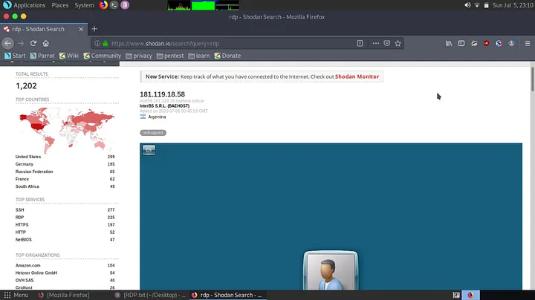Click the blue S extension icon
Viewport: 535px width, 300px height.
(499, 43)
